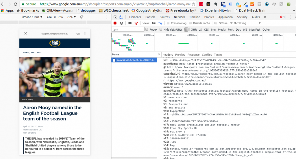Open Google Analytics bookmark
296x159 pixels.
[147, 10]
